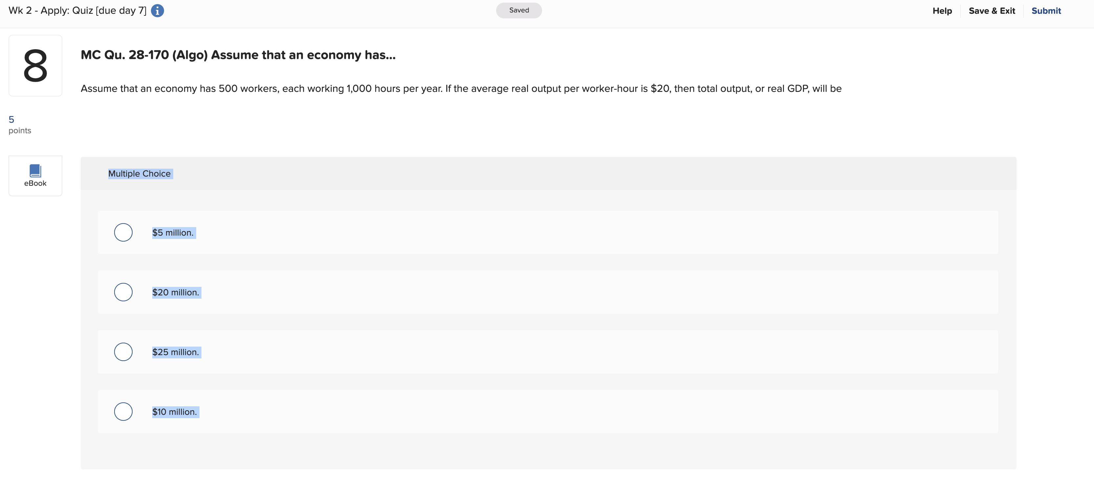Click the question prompt text

point(461,89)
